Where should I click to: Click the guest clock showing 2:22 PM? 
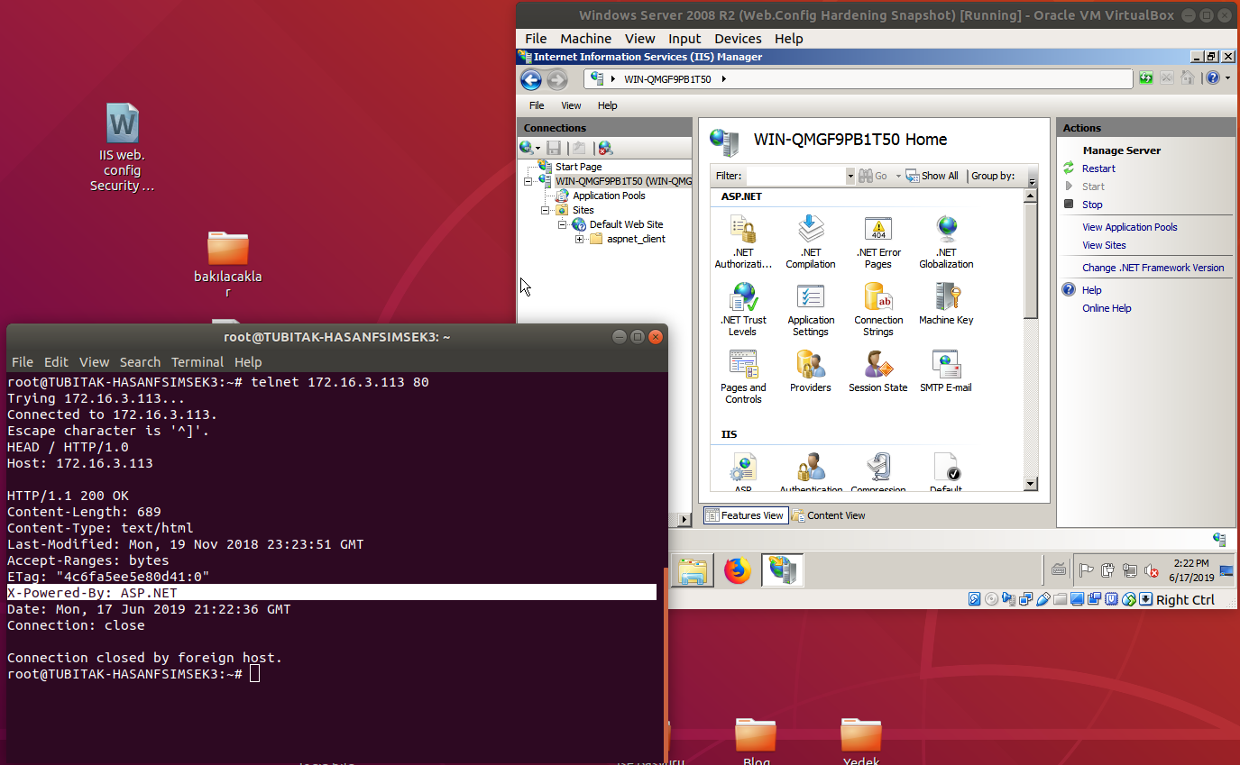tap(1190, 569)
